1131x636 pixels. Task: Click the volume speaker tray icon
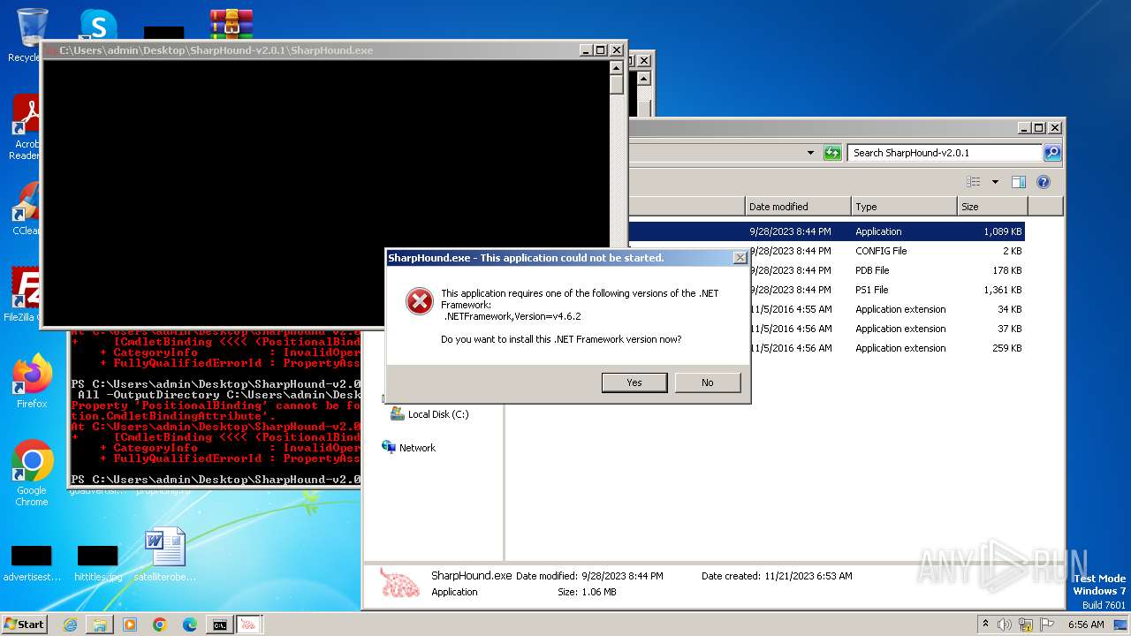1006,625
